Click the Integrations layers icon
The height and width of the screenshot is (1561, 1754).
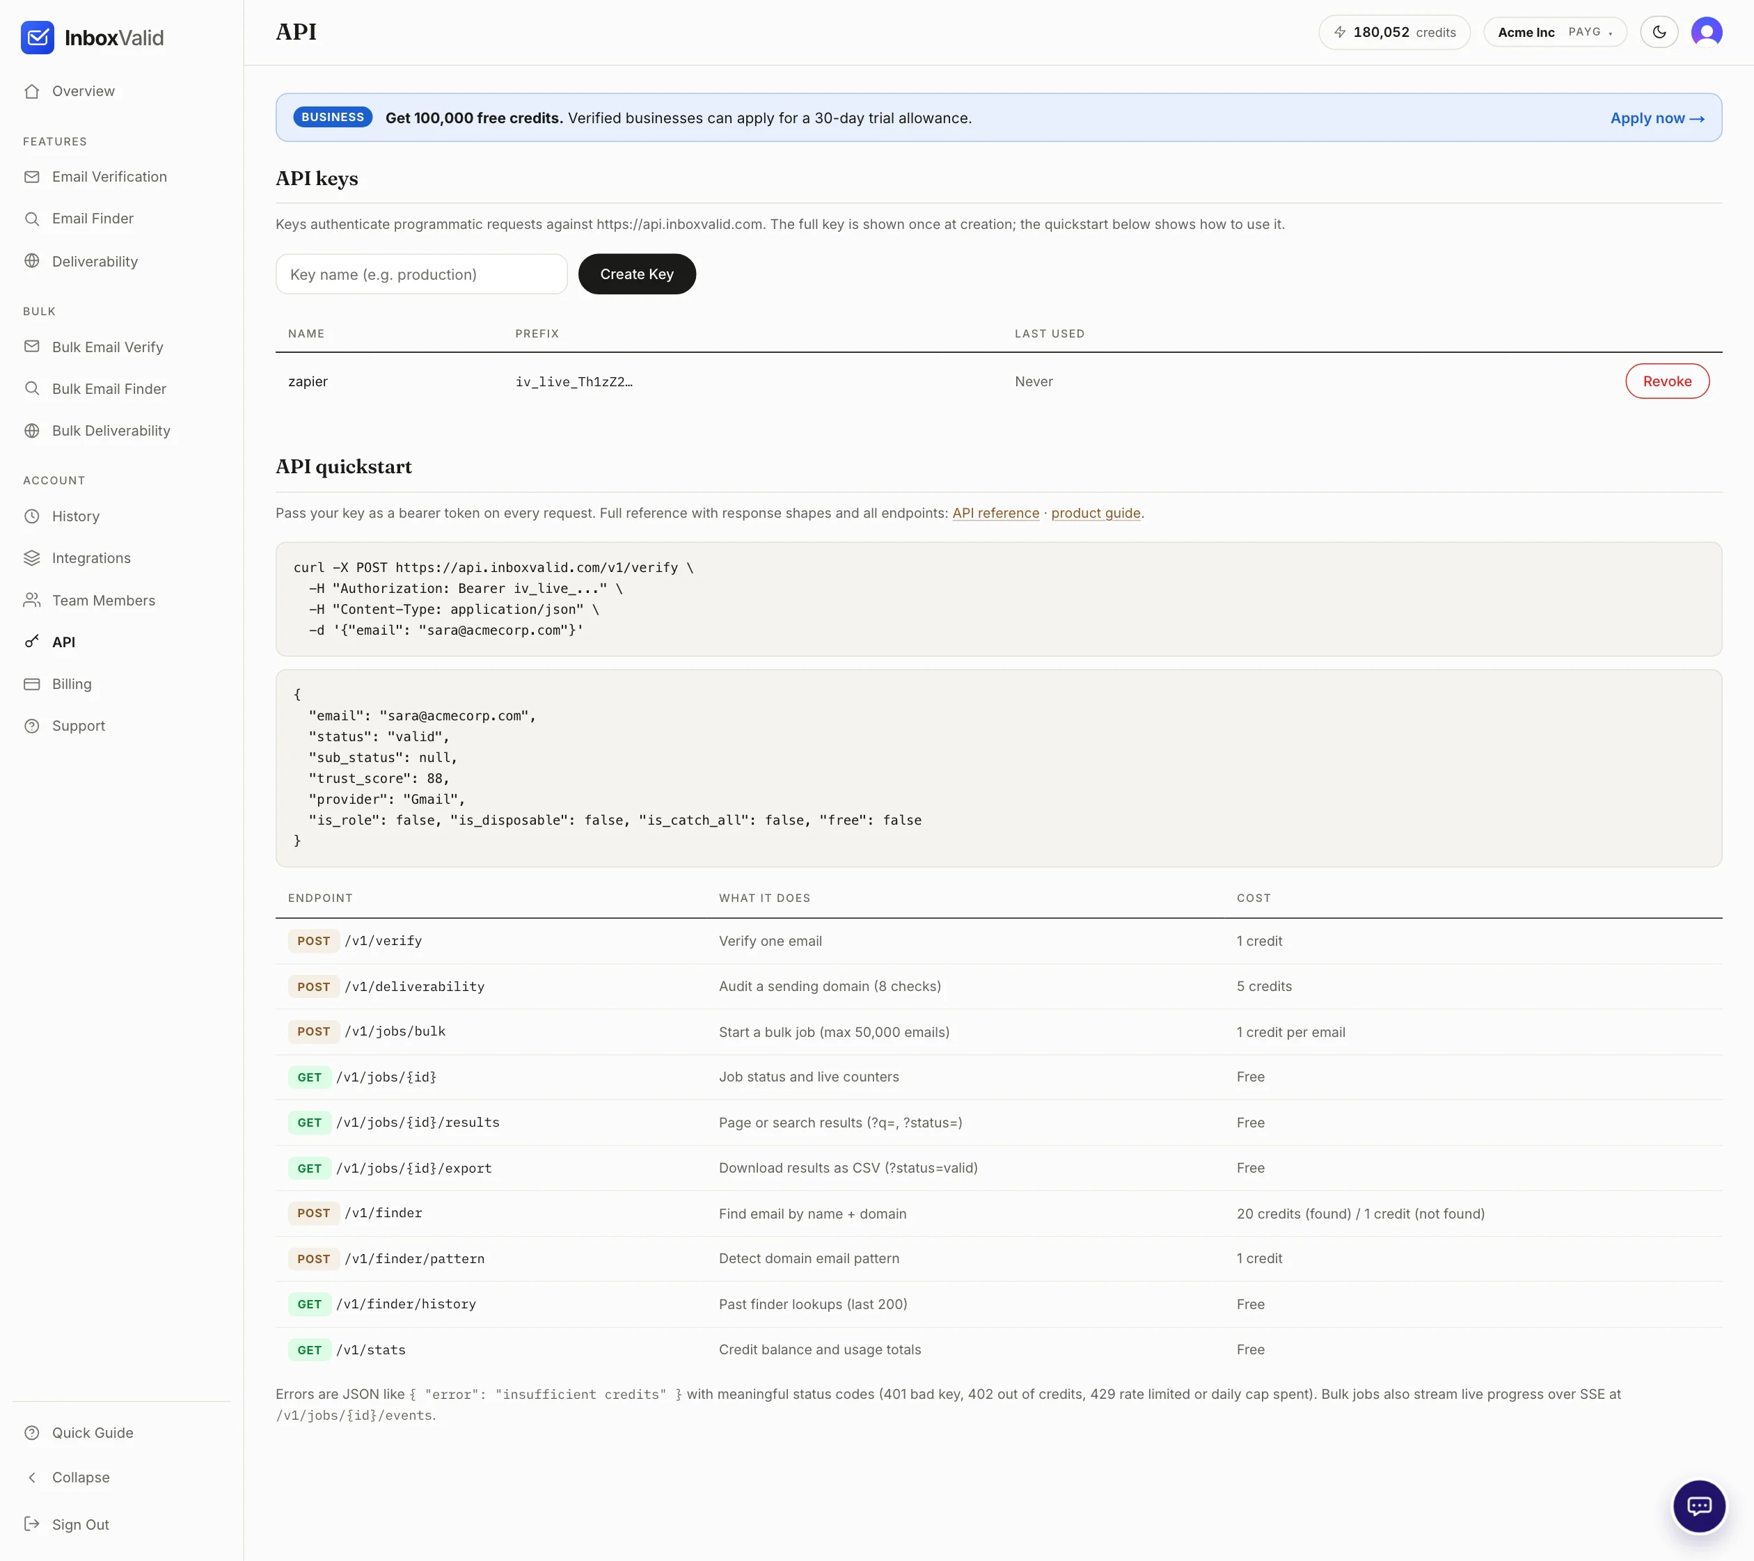pyautogui.click(x=32, y=558)
